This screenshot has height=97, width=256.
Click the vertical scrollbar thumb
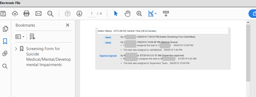point(248,53)
